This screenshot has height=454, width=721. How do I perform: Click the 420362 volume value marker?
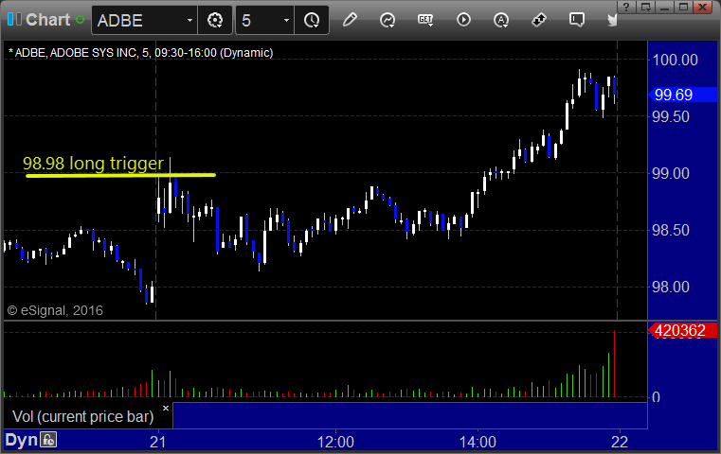[682, 330]
